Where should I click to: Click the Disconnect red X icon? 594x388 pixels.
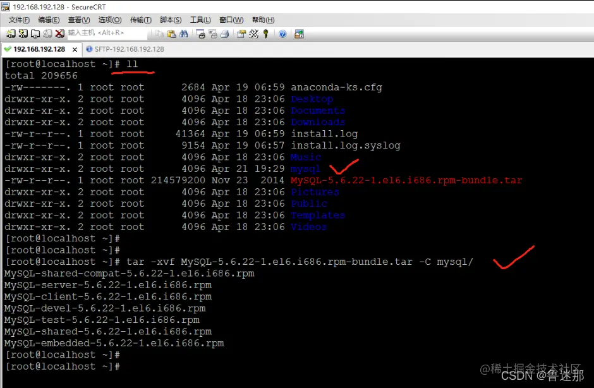59,33
